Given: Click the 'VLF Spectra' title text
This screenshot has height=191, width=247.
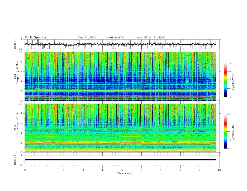Looking at the screenshot, I should click(35, 37).
